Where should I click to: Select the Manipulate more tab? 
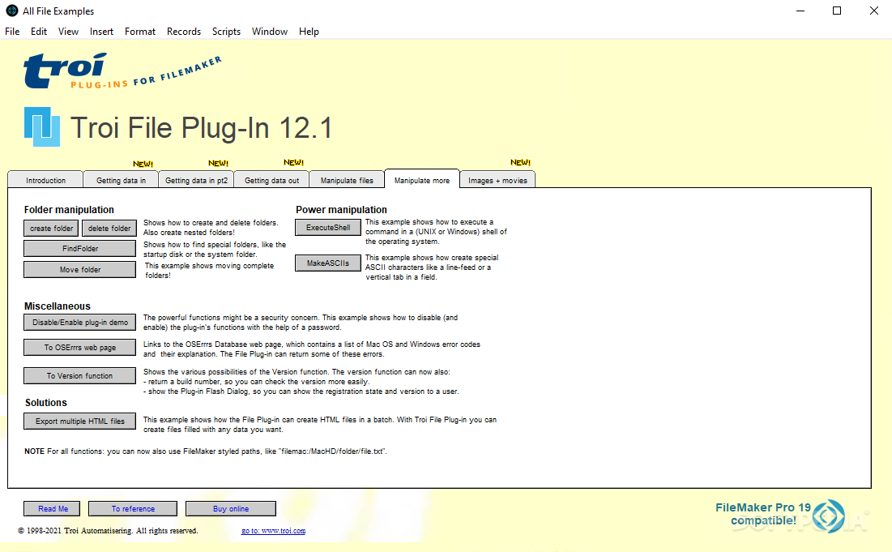click(421, 179)
